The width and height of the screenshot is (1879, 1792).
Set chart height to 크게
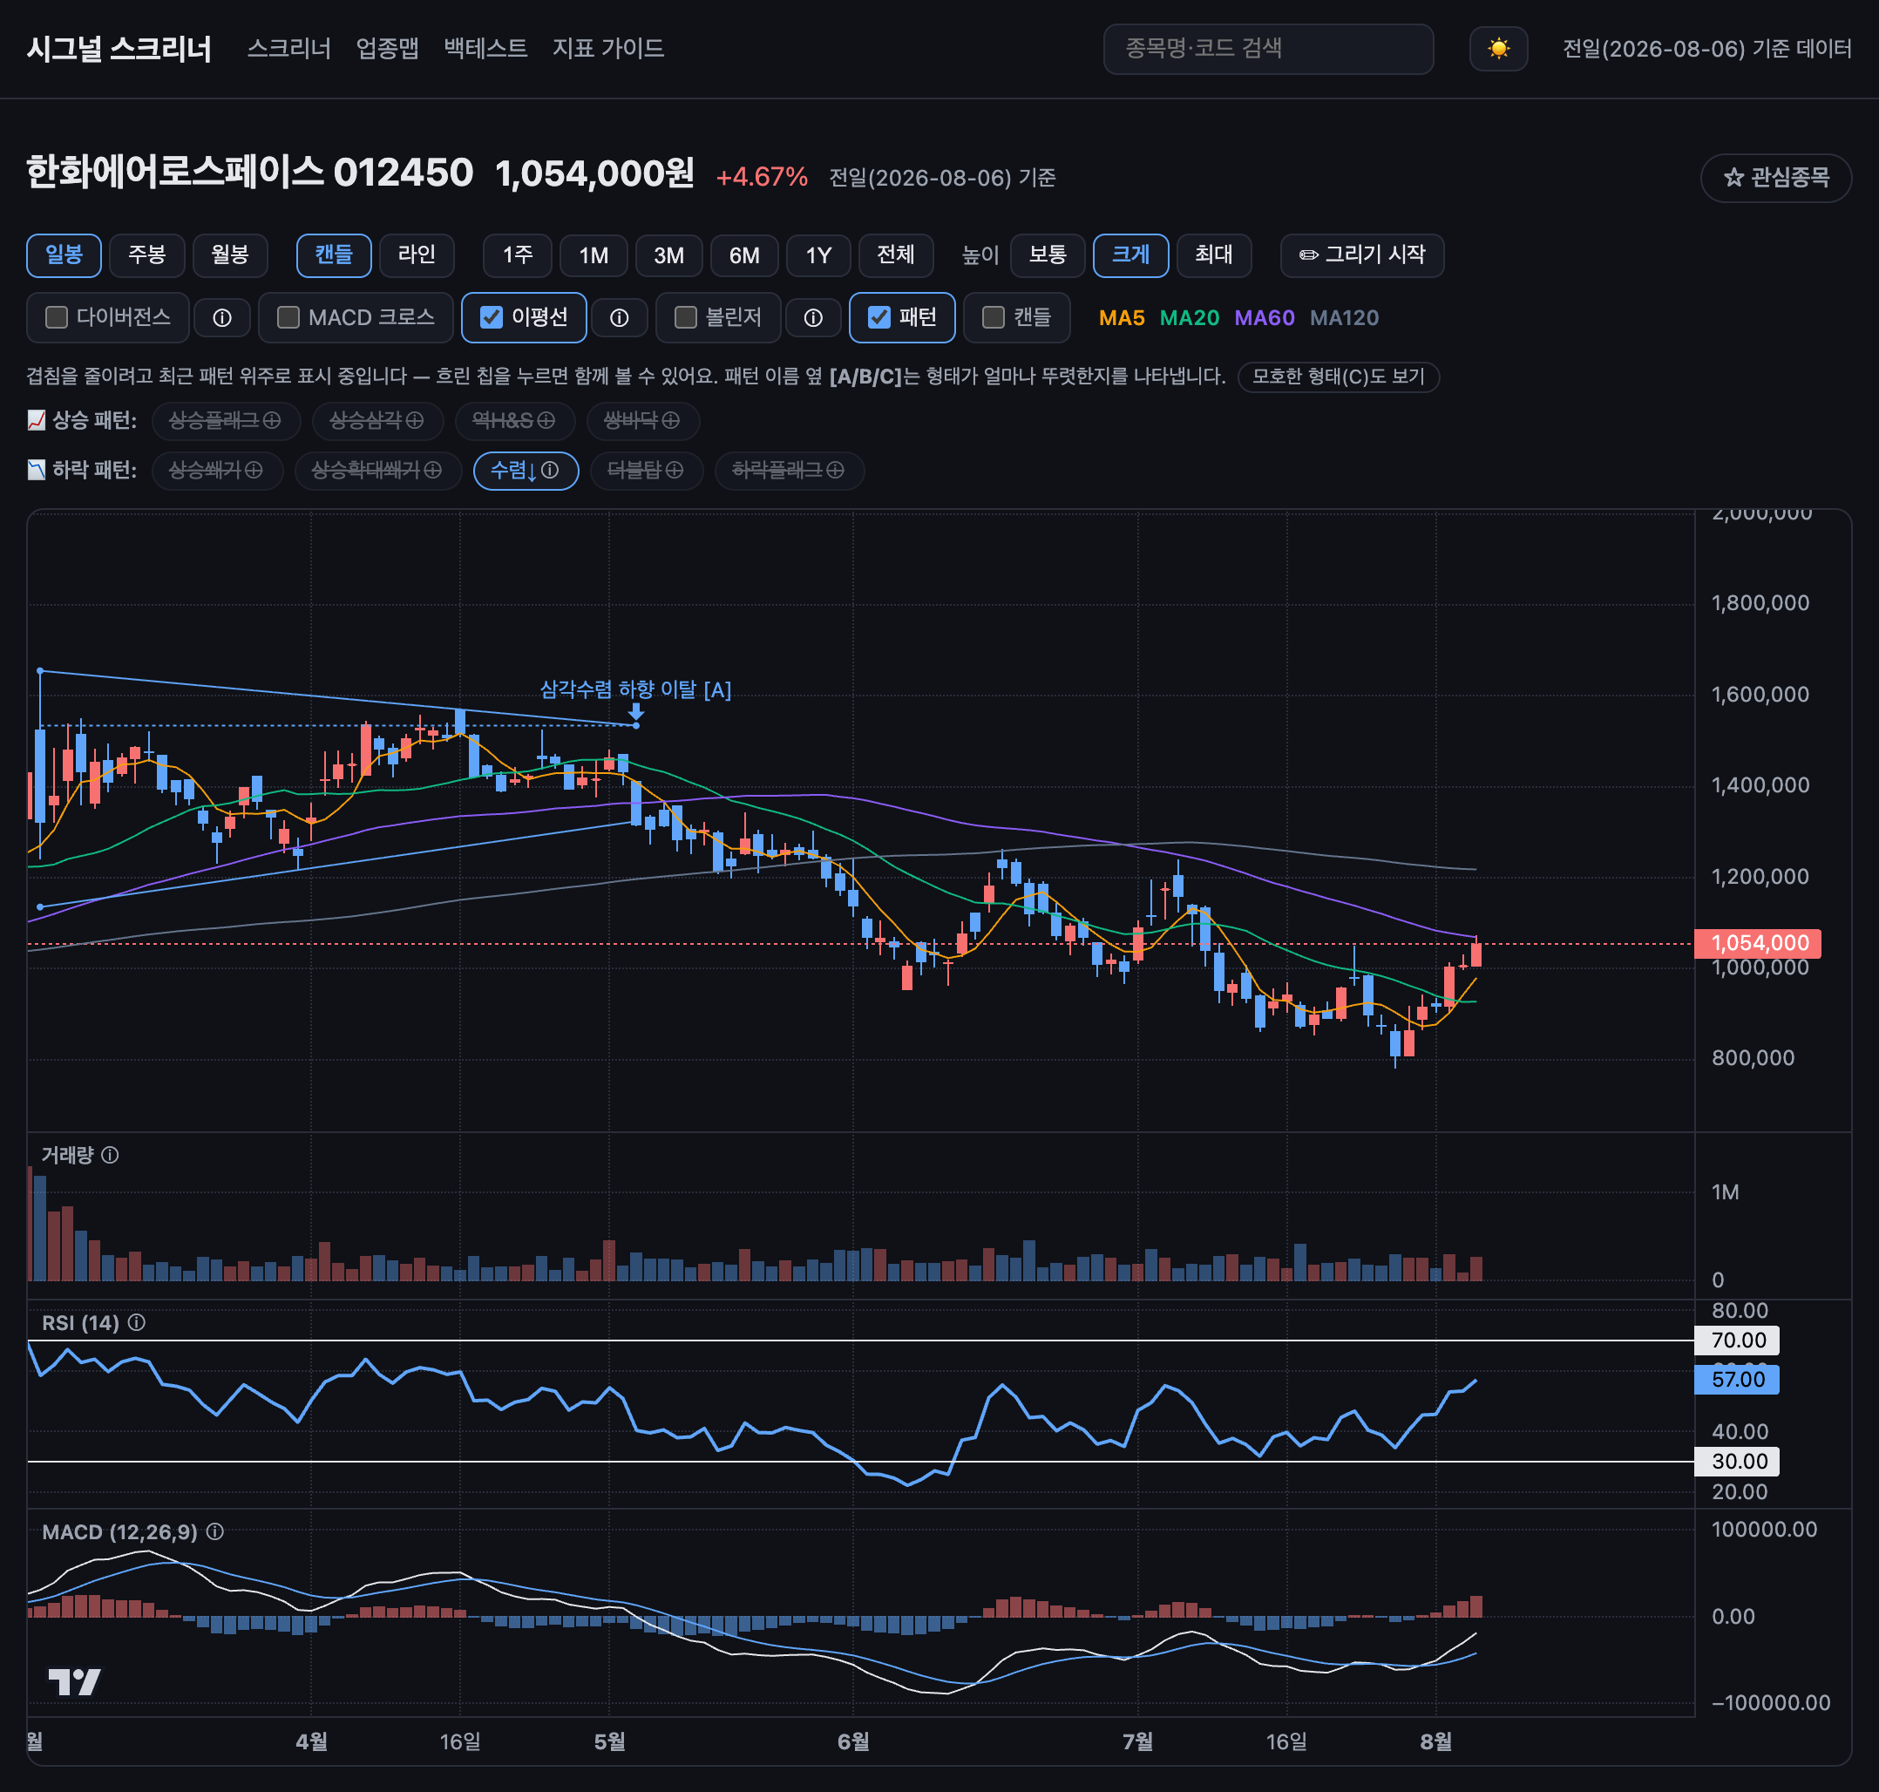click(1131, 255)
